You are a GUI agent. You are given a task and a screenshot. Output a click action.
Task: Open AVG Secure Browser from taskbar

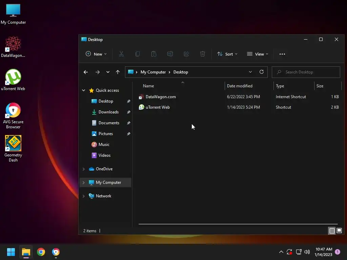[x=56, y=252]
